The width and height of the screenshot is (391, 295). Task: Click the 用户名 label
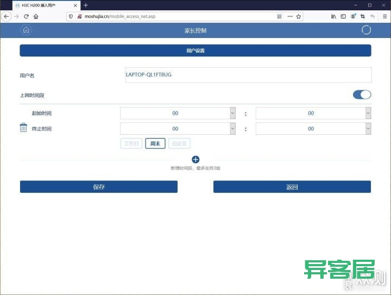(27, 76)
